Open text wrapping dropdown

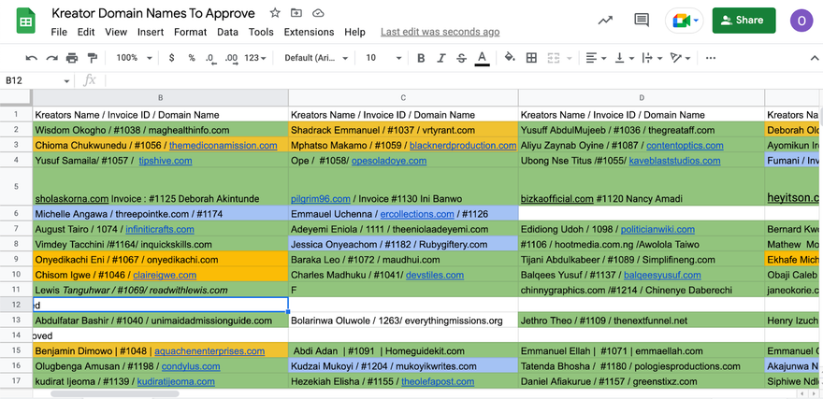pos(653,58)
